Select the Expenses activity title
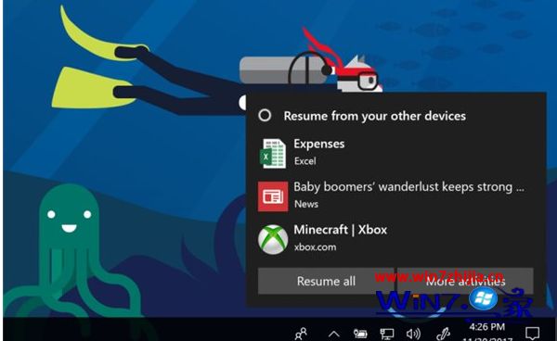Image resolution: width=557 pixels, height=341 pixels. click(x=319, y=144)
